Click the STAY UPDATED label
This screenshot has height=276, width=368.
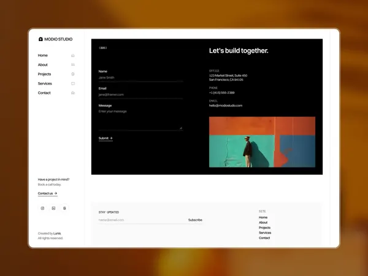click(x=109, y=212)
